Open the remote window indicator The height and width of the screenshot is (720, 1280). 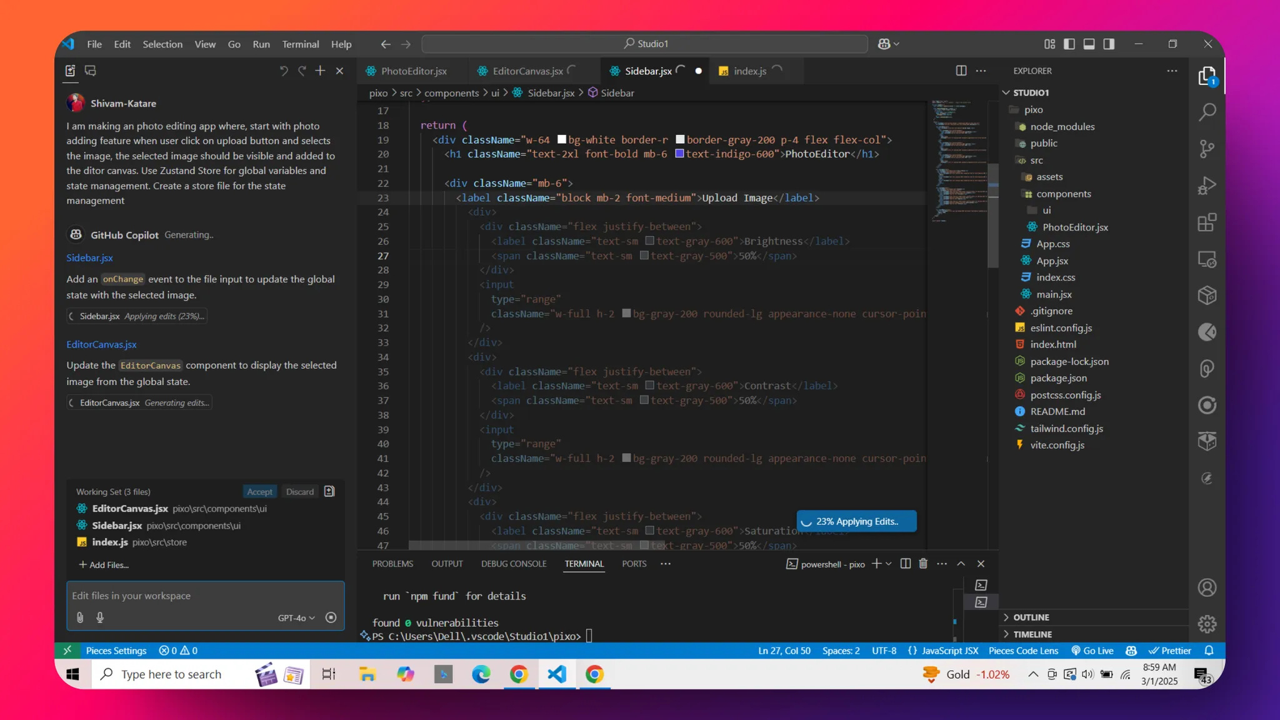(x=67, y=651)
